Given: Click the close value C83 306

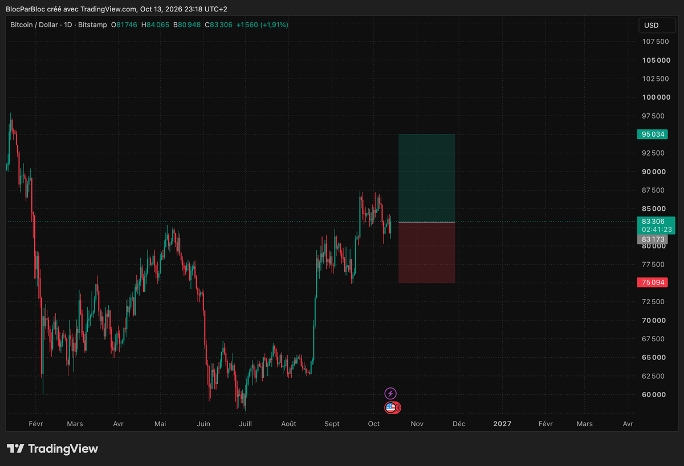Looking at the screenshot, I should [x=219, y=25].
